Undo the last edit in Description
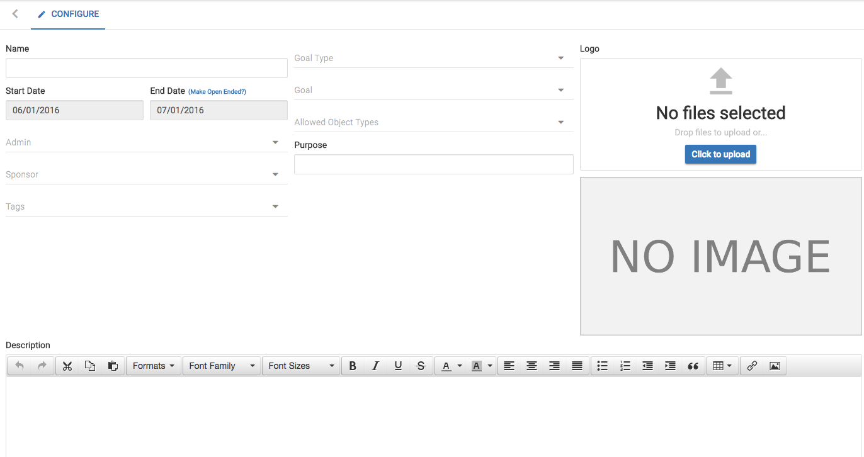 (x=20, y=366)
